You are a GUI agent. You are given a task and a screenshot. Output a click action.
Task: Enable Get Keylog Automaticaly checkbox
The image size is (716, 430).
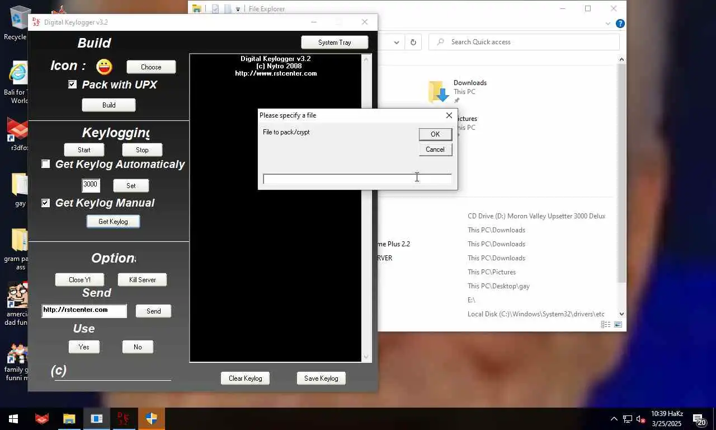click(45, 164)
